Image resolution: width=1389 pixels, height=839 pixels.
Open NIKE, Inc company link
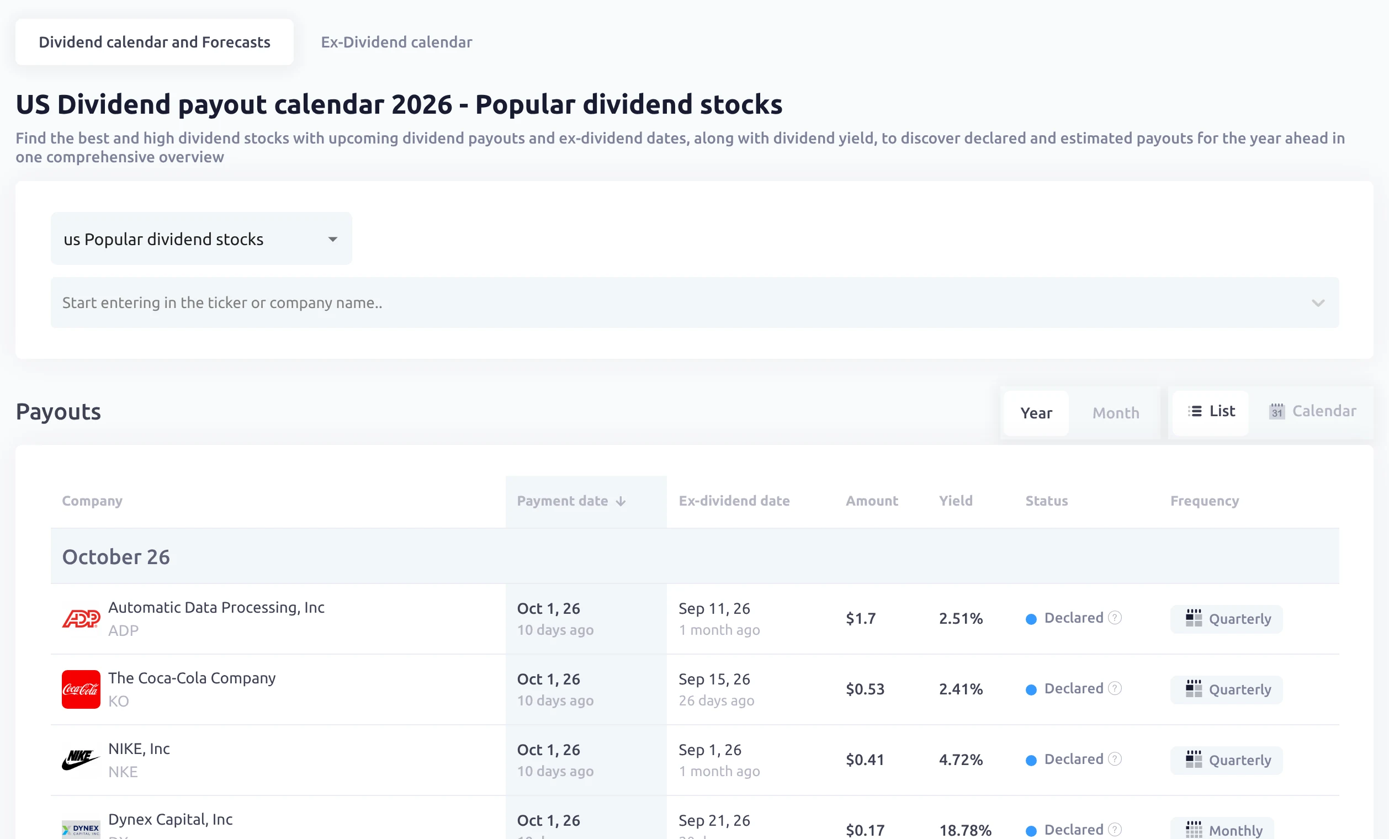139,749
